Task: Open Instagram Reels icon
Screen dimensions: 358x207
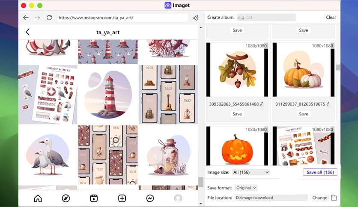Action: click(x=94, y=198)
